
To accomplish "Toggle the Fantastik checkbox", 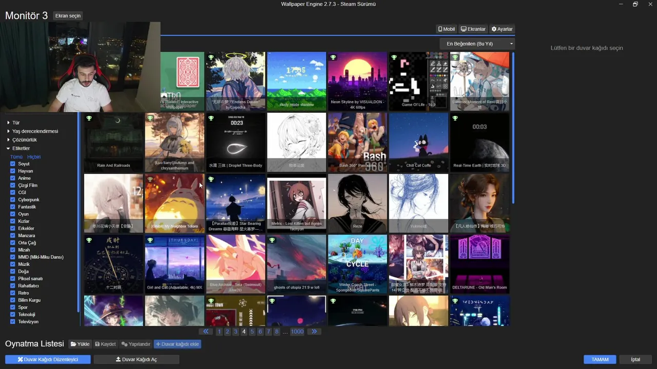I will coord(13,207).
